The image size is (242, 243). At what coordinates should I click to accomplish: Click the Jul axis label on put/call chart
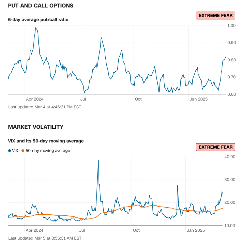(x=82, y=99)
